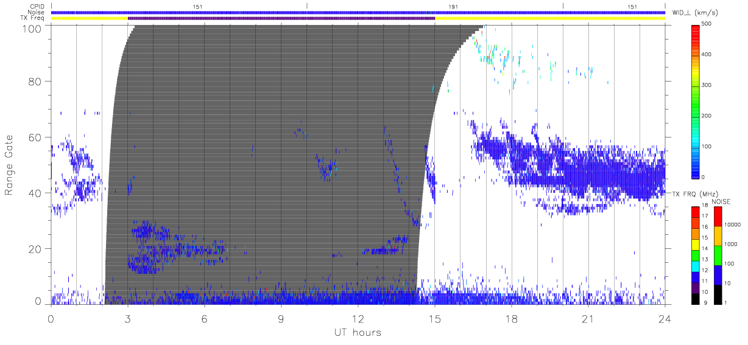Click the 16 label in TX FRQ legend
The image size is (748, 345).
point(704,226)
